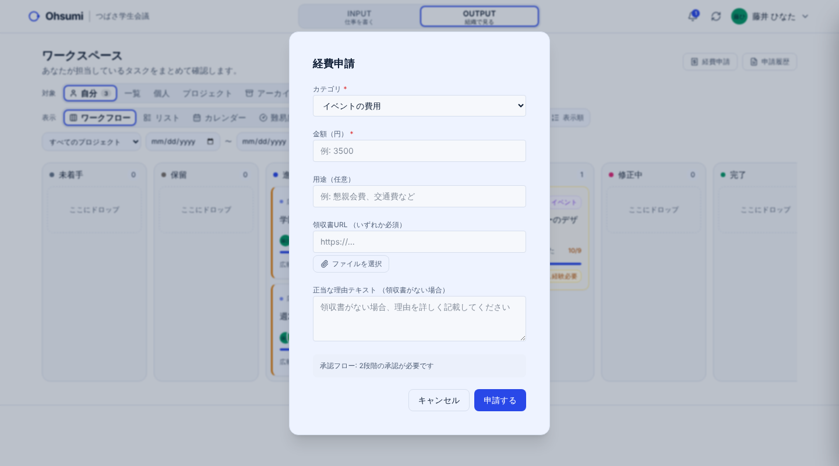The height and width of the screenshot is (466, 839).
Task: Submit the form with 申請する button
Action: [500, 400]
